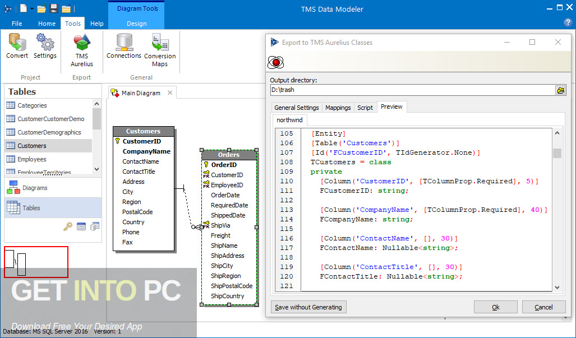Close the Main Diagram tab
This screenshot has width=576, height=338.
170,92
